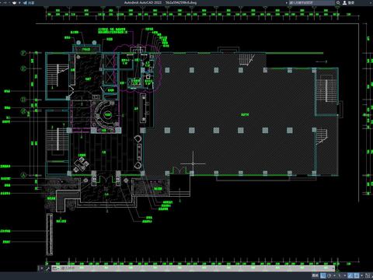Open the object snap dropdown arrow in status bar
The image size is (373, 280).
362,275
